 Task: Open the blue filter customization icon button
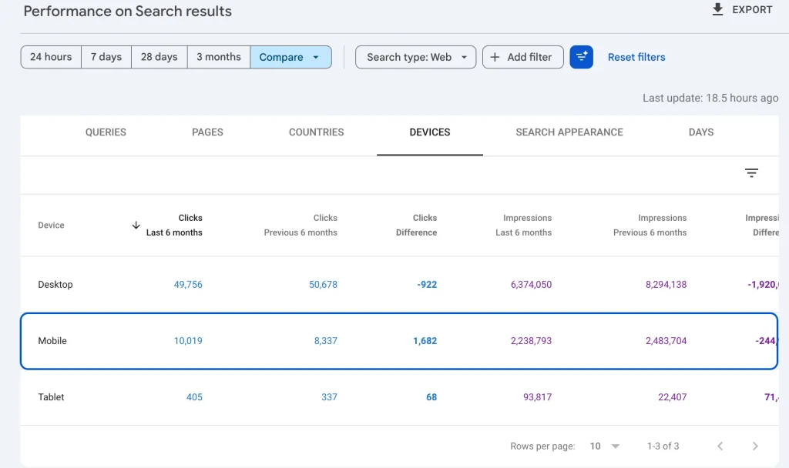point(581,57)
